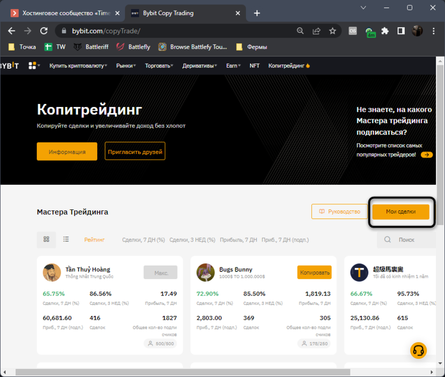
Task: Open the Battleriff bookmark
Action: click(x=91, y=47)
